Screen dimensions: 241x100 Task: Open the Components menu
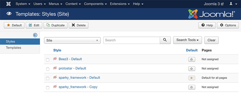(96, 4)
